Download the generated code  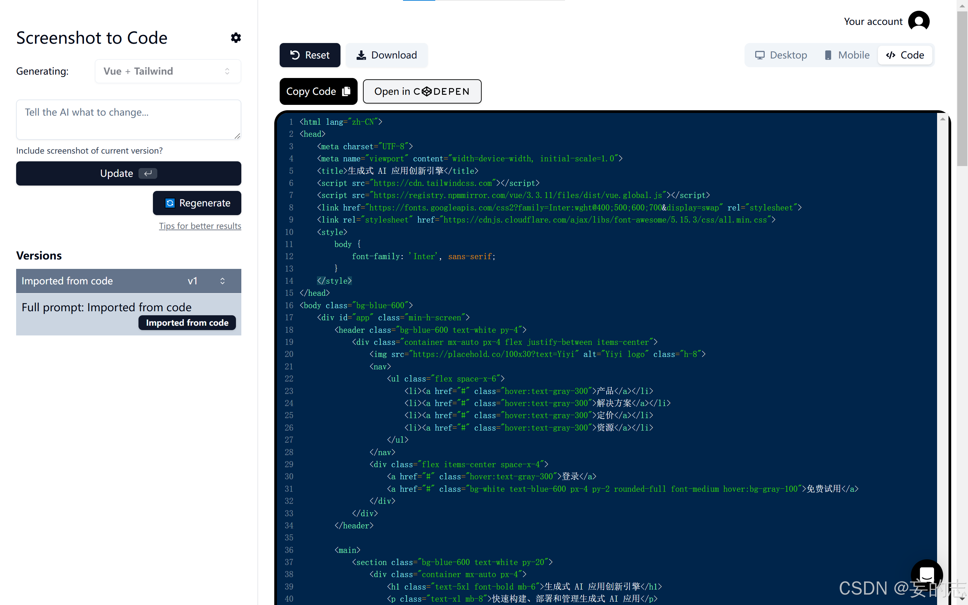(x=387, y=55)
